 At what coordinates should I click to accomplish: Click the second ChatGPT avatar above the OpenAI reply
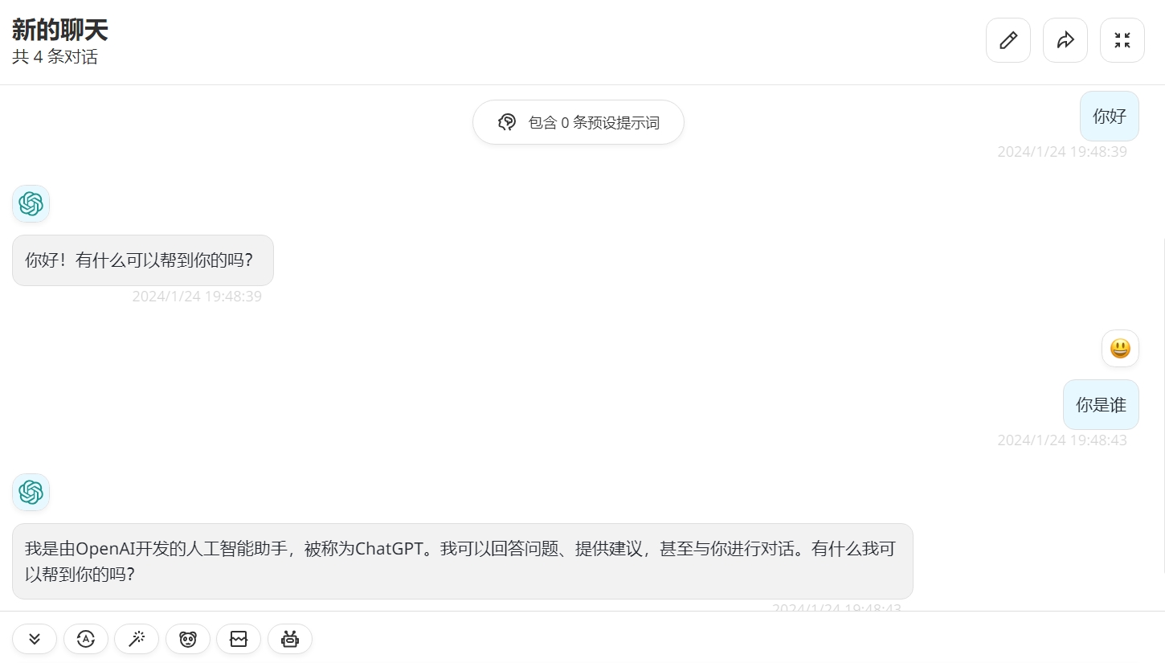pyautogui.click(x=31, y=492)
